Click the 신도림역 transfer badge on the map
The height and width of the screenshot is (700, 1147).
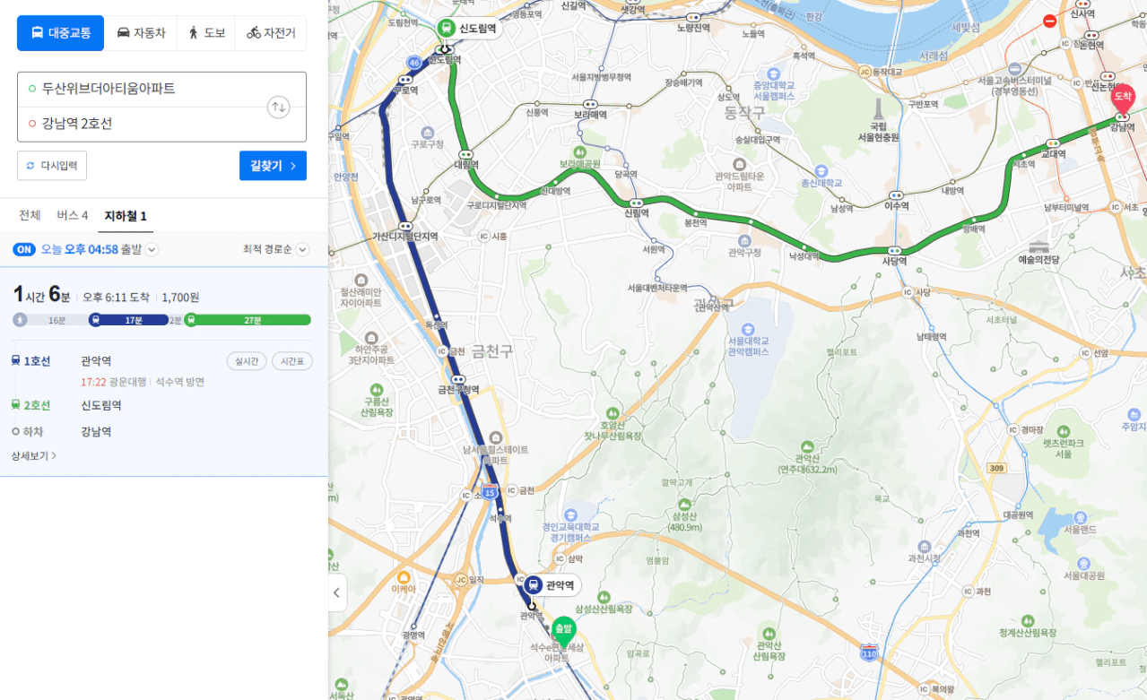pyautogui.click(x=468, y=29)
